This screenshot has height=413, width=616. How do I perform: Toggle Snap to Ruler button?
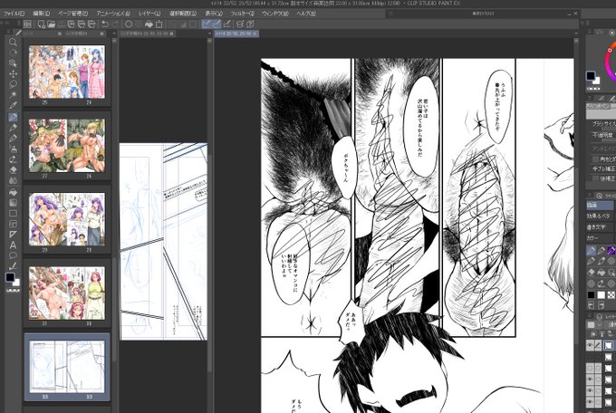point(207,24)
